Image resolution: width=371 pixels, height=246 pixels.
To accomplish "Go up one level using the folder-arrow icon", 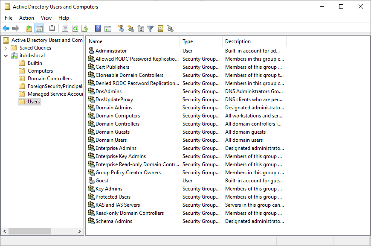I will tap(29, 29).
